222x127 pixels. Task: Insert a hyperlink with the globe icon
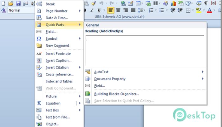tap(123, 3)
